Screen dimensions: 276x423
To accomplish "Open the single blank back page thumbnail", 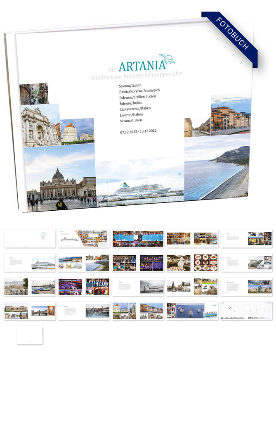I will (x=30, y=335).
